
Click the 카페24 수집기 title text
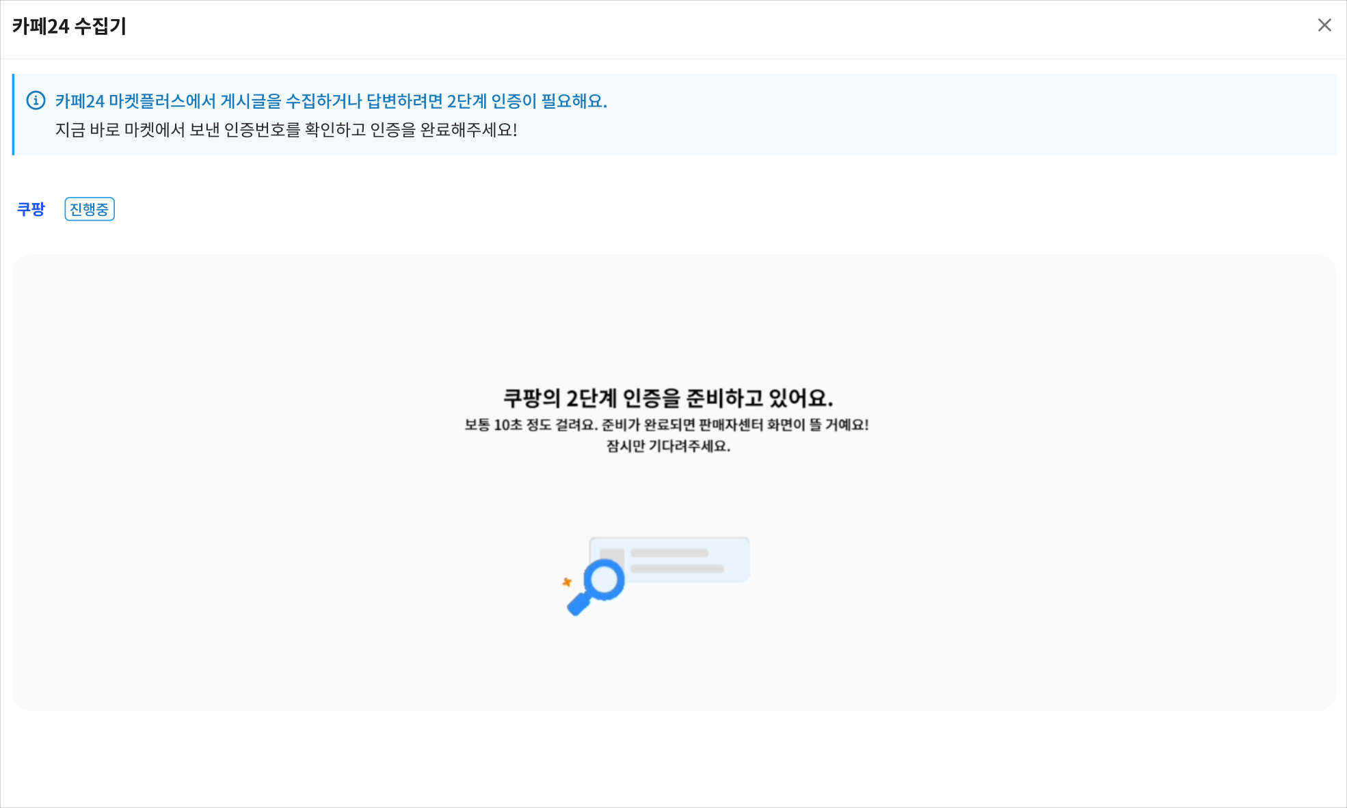(x=69, y=26)
